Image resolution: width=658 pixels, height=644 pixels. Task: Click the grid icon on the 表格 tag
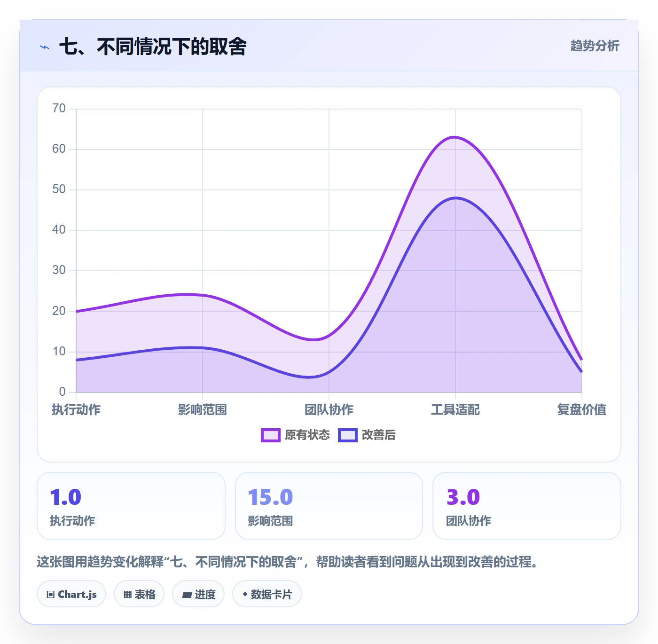(127, 595)
